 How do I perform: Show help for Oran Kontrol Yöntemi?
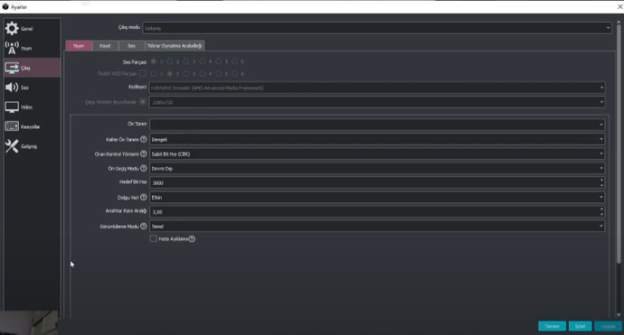click(143, 154)
